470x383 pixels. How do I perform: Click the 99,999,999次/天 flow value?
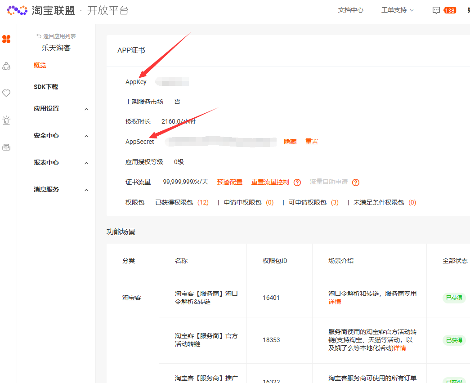point(186,182)
